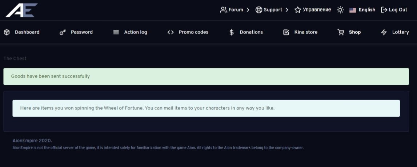
Task: Click the green success message banner
Action: [206, 76]
